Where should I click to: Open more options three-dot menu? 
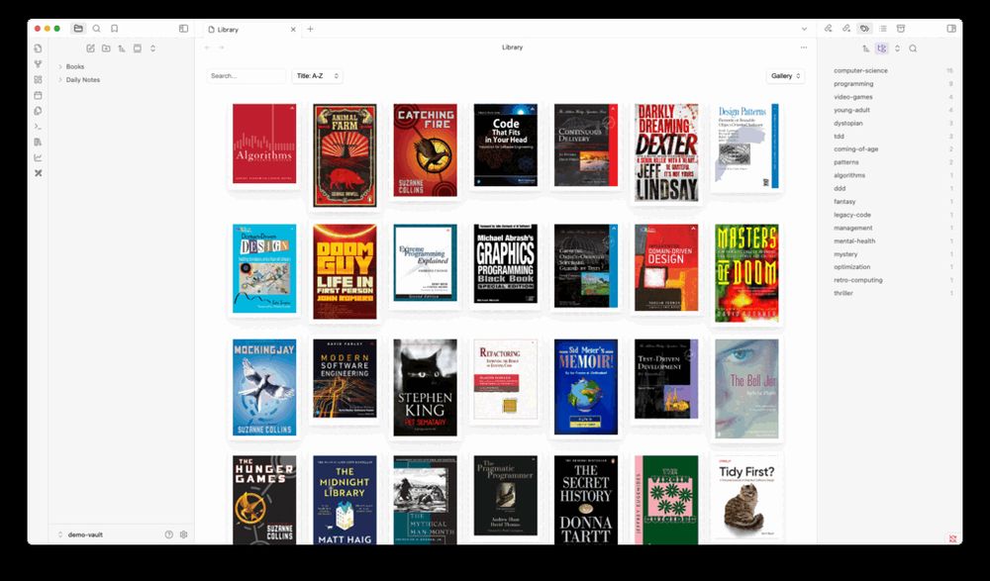tap(803, 48)
